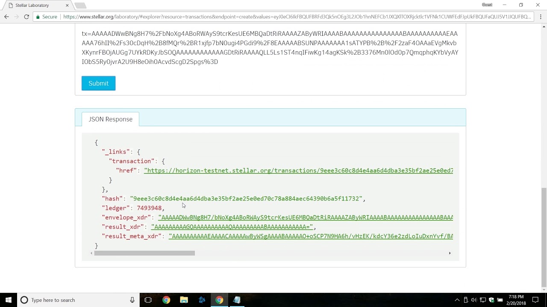The width and height of the screenshot is (547, 307).
Task: Go forward in browser history
Action: pos(16,17)
